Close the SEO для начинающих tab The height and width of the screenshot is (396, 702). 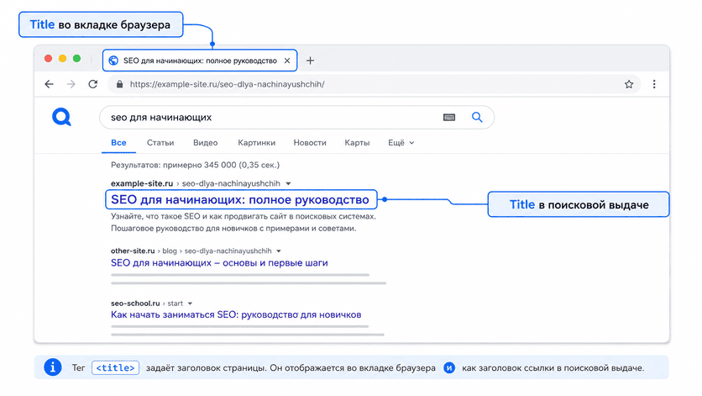(287, 61)
